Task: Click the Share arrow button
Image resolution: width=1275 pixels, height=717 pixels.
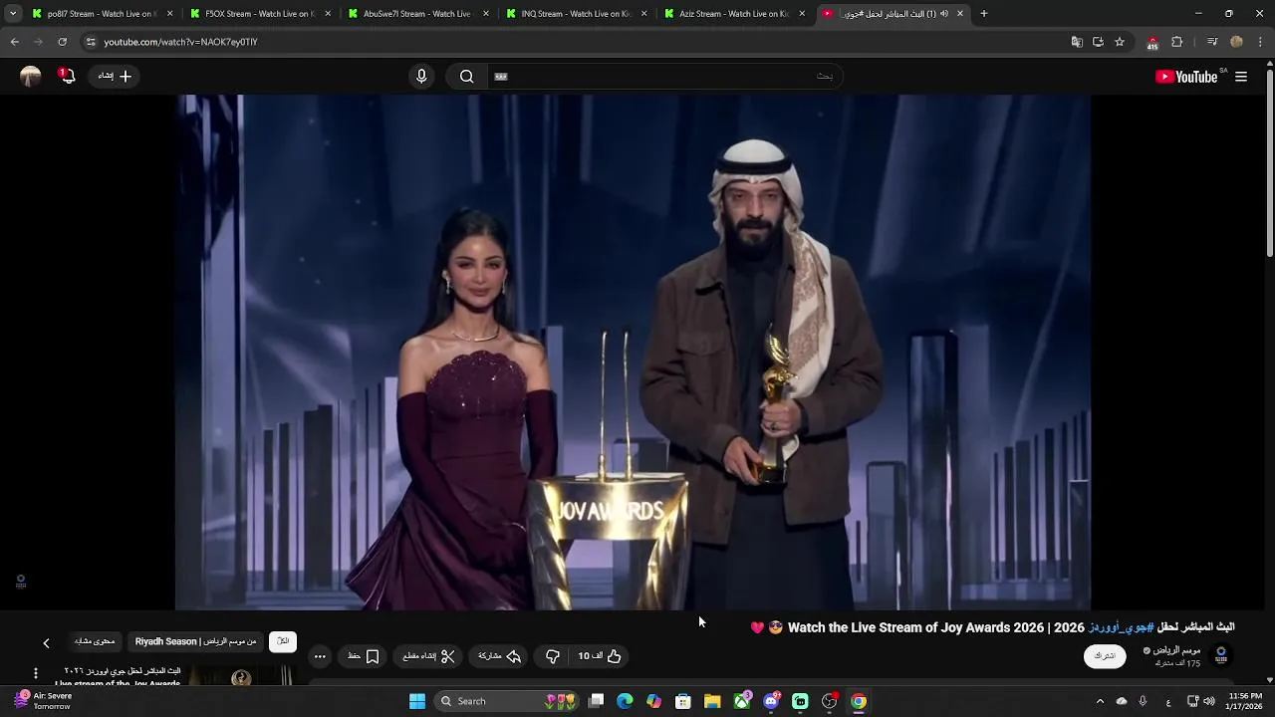Action: click(x=500, y=656)
